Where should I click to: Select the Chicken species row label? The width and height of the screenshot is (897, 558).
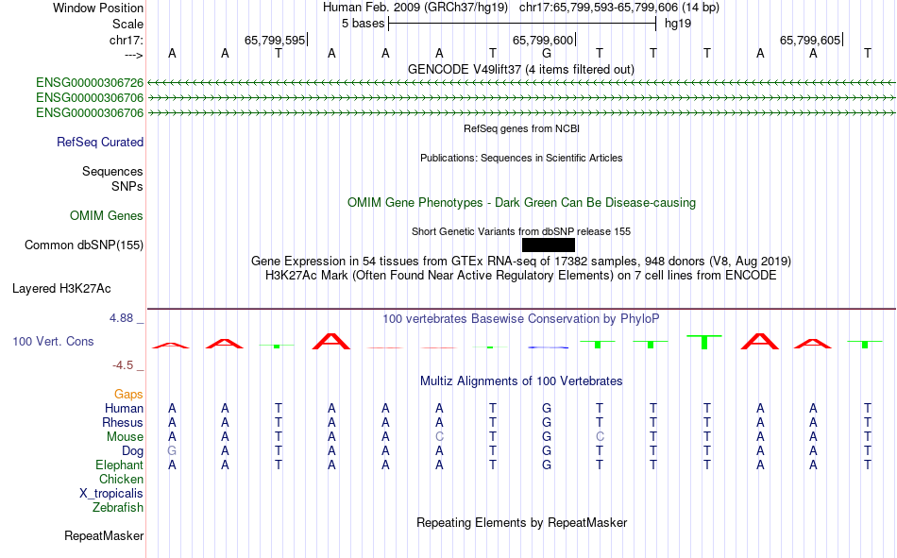pos(121,480)
